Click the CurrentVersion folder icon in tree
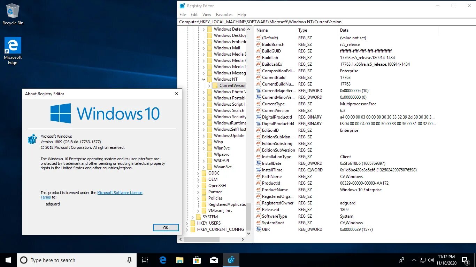 point(215,86)
